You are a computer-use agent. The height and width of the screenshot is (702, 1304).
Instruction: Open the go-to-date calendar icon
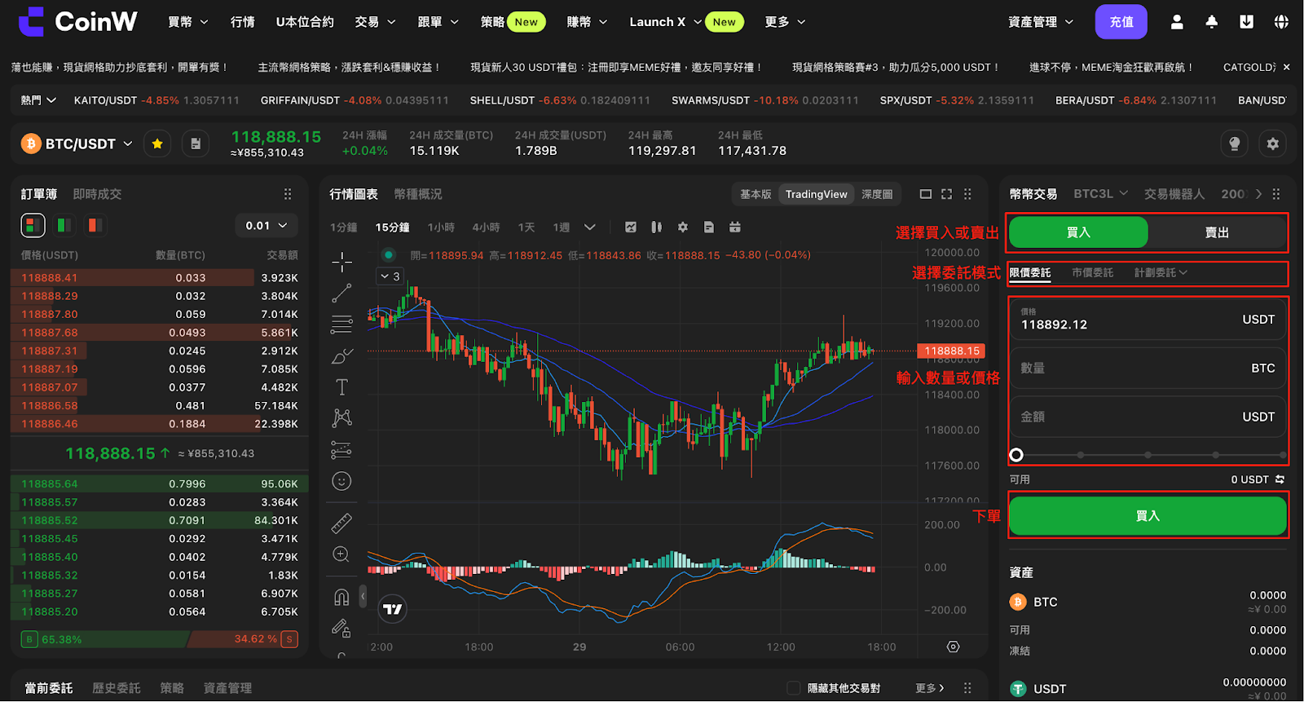(x=735, y=227)
